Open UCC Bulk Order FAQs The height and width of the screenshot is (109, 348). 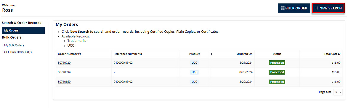coord(18,52)
